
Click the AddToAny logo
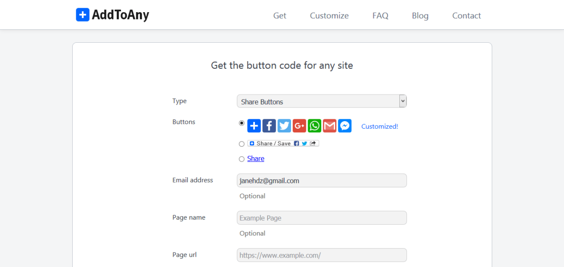point(112,15)
